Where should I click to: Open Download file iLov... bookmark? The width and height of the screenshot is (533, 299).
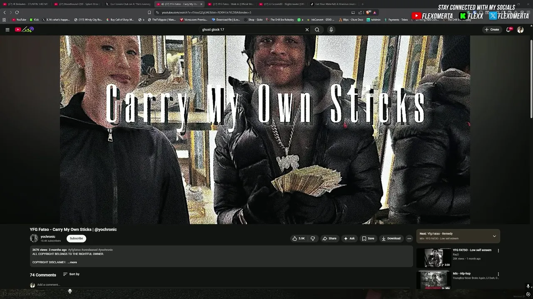(x=226, y=20)
